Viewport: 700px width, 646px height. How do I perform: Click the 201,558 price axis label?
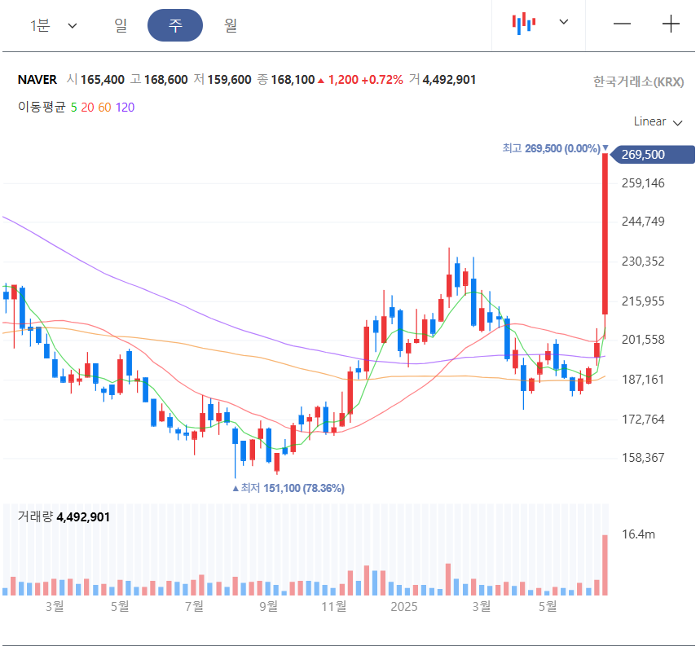coord(643,340)
